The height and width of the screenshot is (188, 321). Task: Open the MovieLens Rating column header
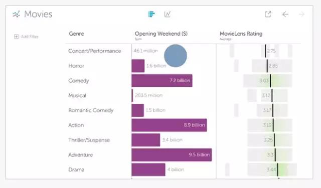coord(241,34)
